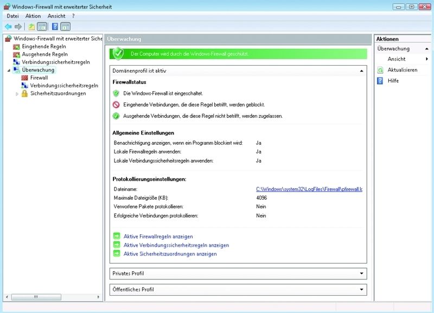The image size is (434, 313).
Task: Click the Firewall brick wall icon
Action: click(x=24, y=78)
